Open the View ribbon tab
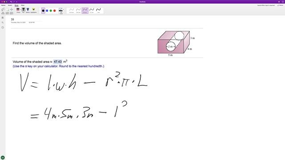The image size is (285, 160). point(23,5)
